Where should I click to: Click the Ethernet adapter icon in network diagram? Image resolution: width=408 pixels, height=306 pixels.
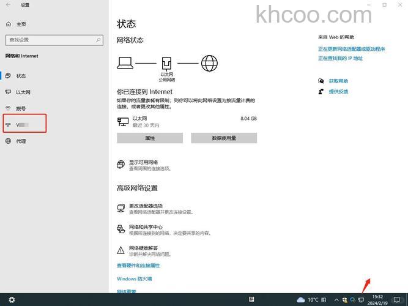[x=166, y=63]
